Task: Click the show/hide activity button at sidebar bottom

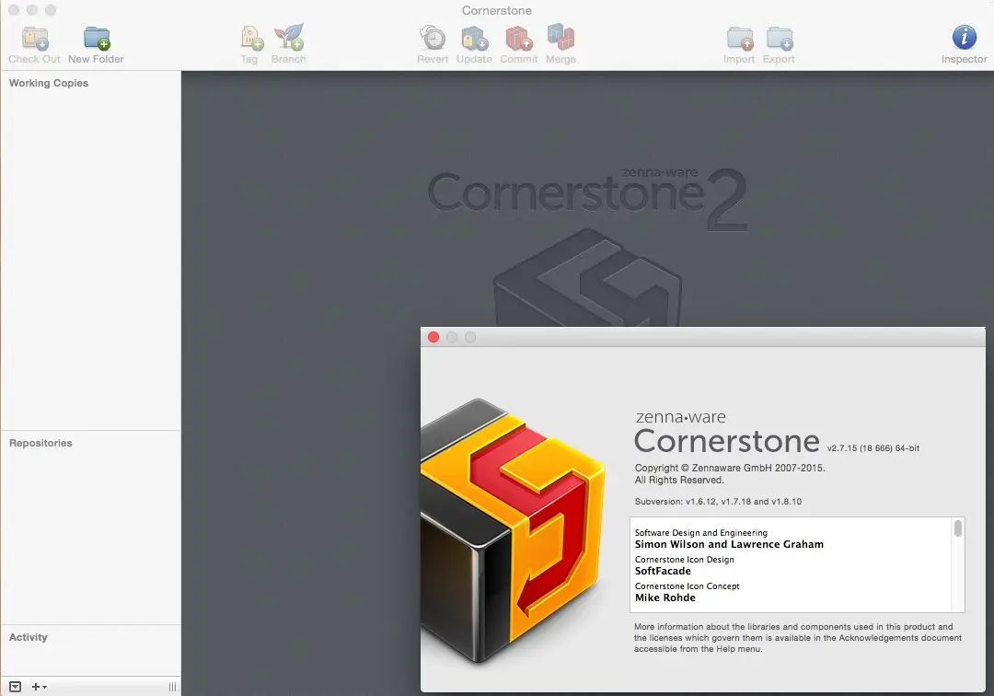Action: coord(16,687)
